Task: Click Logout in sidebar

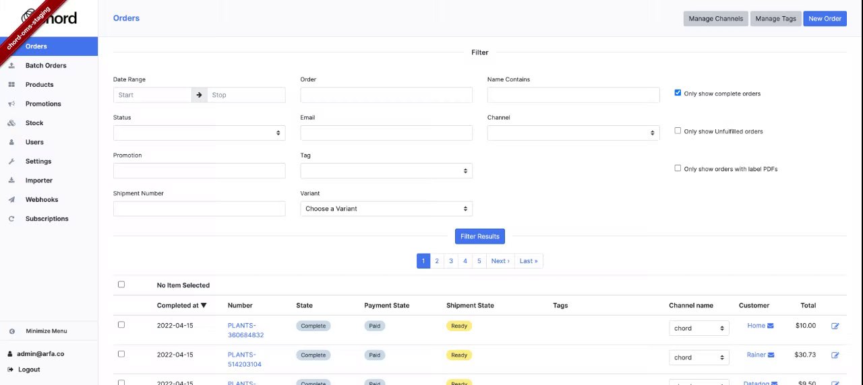Action: [29, 370]
